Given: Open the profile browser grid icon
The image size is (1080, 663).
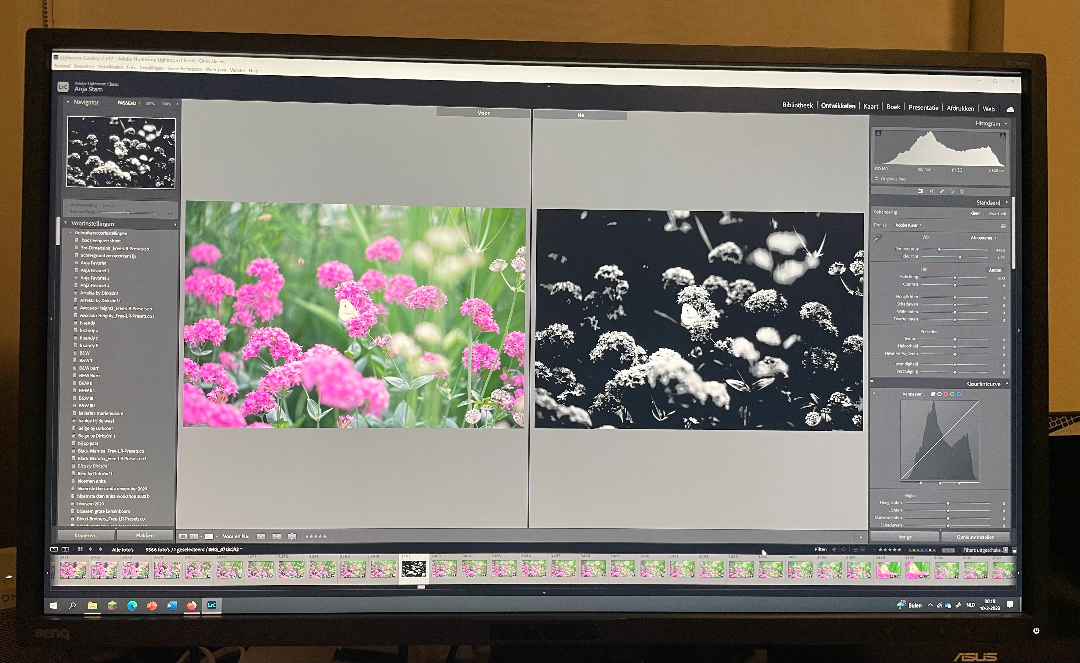Looking at the screenshot, I should click(1003, 226).
